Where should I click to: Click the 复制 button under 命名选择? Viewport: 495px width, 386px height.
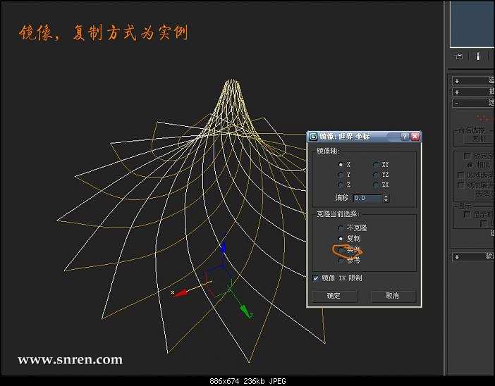479,139
